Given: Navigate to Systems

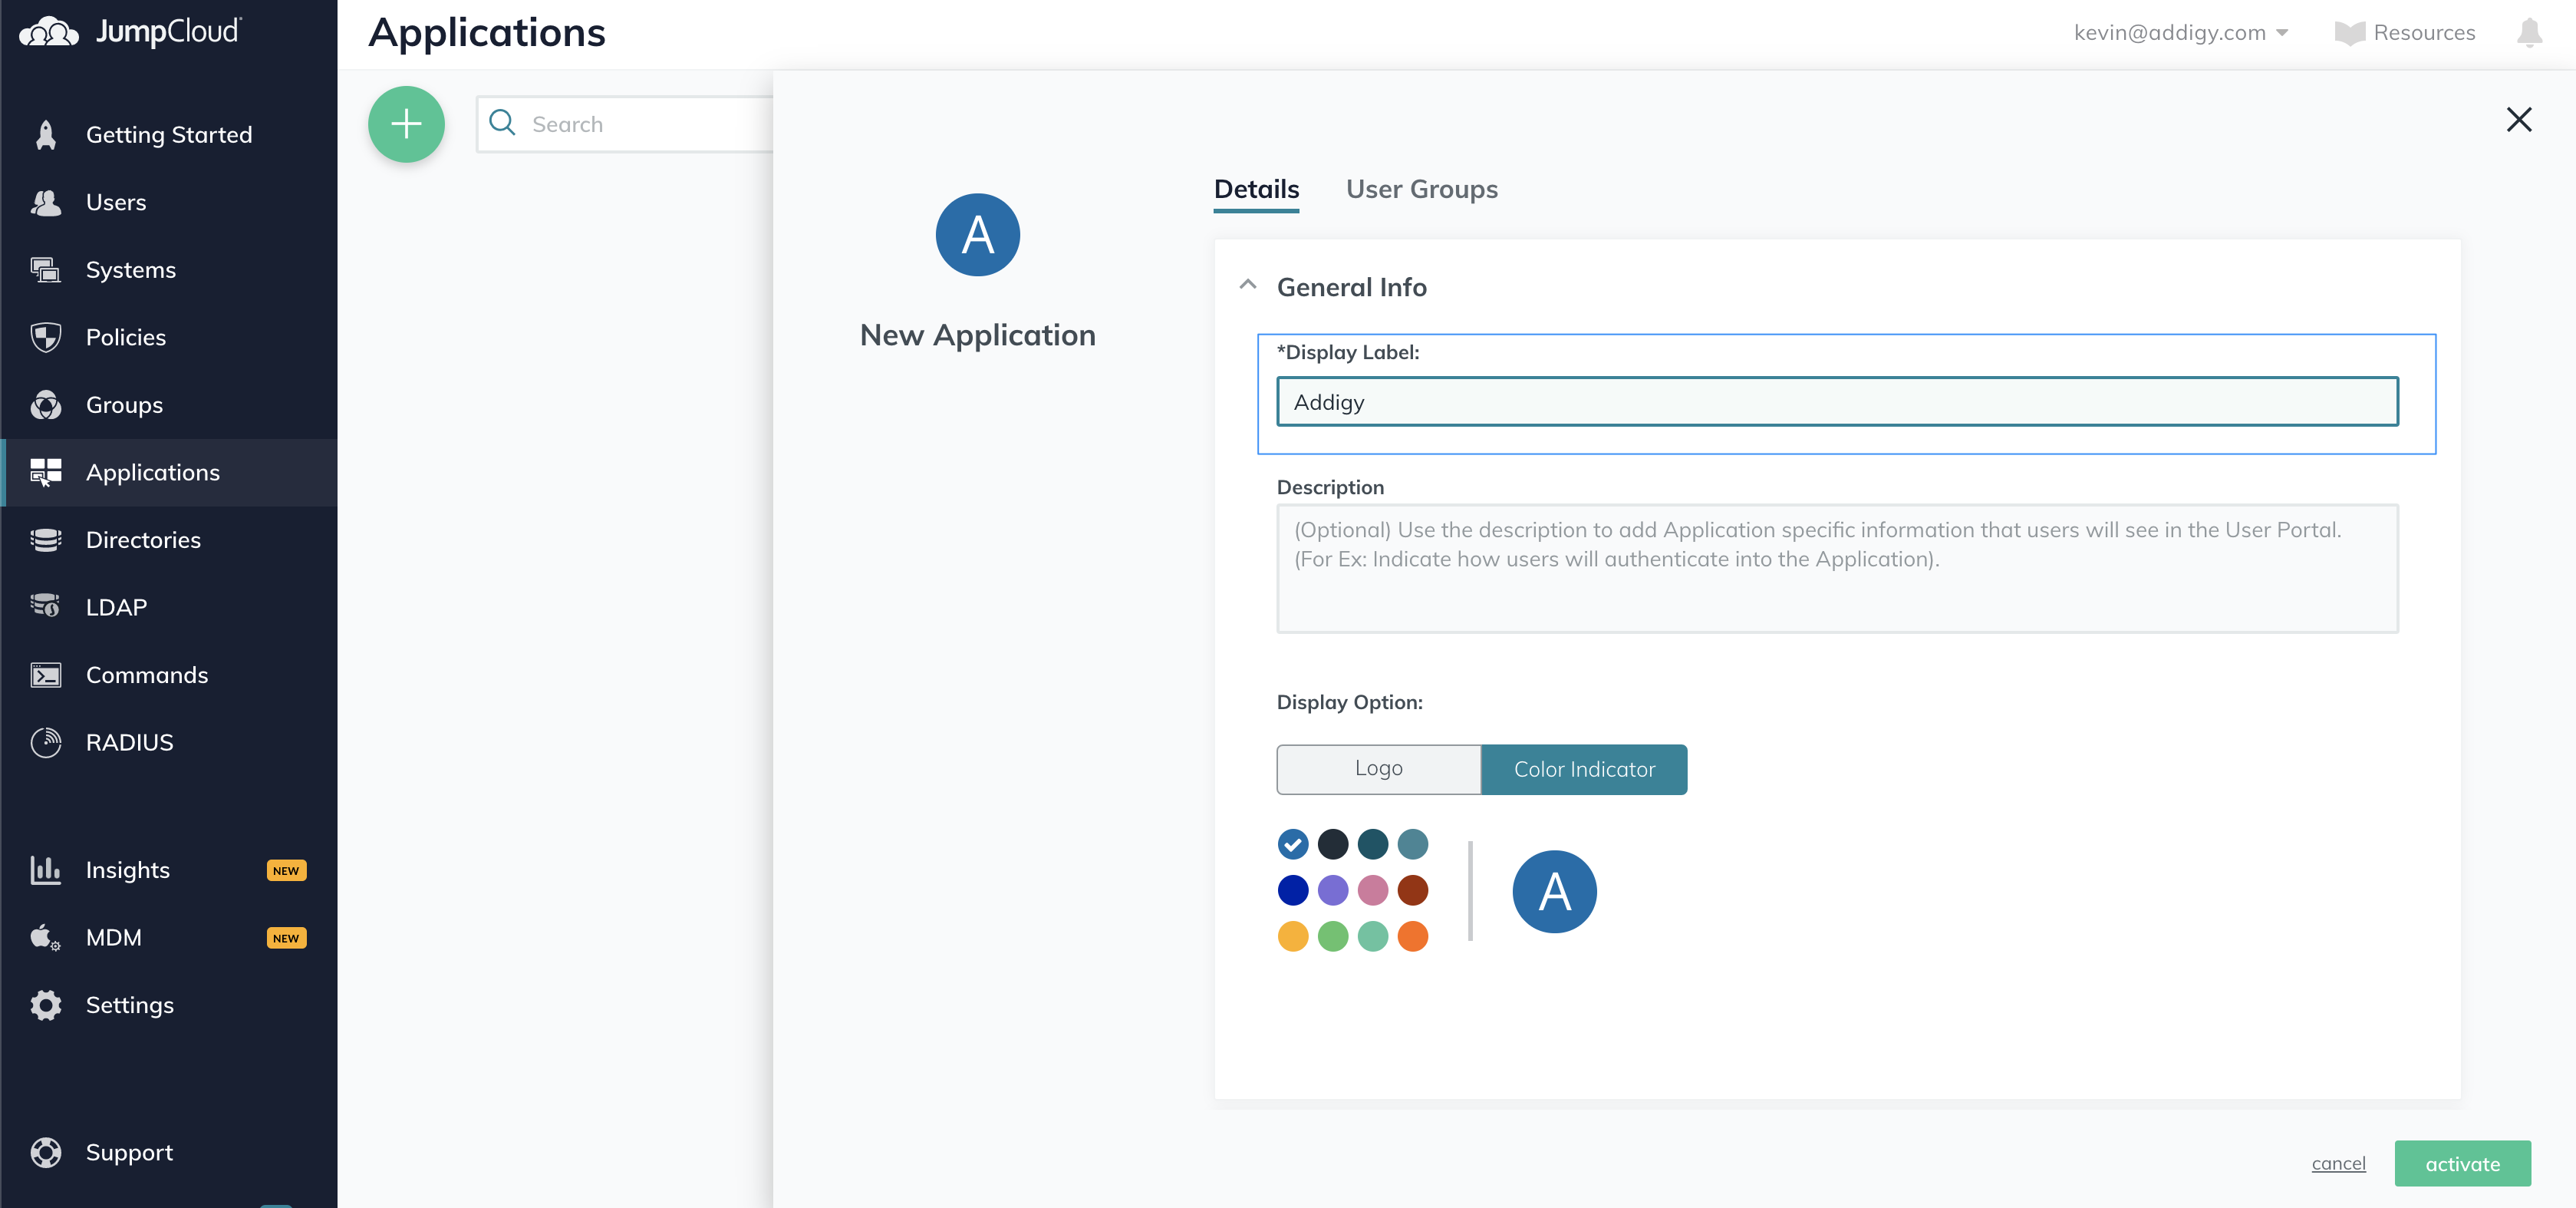Looking at the screenshot, I should 169,269.
